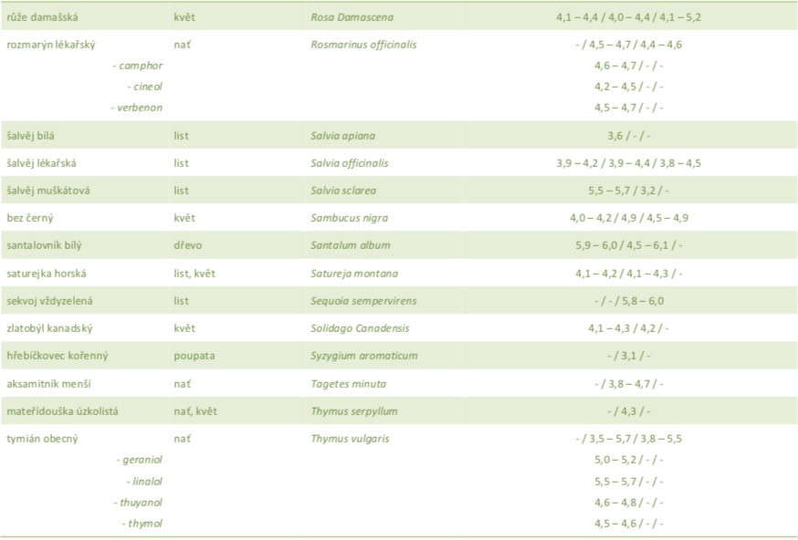Click 'poupata' in hřebíčkovec row
Viewport: 798px width, 540px height.
pos(194,356)
